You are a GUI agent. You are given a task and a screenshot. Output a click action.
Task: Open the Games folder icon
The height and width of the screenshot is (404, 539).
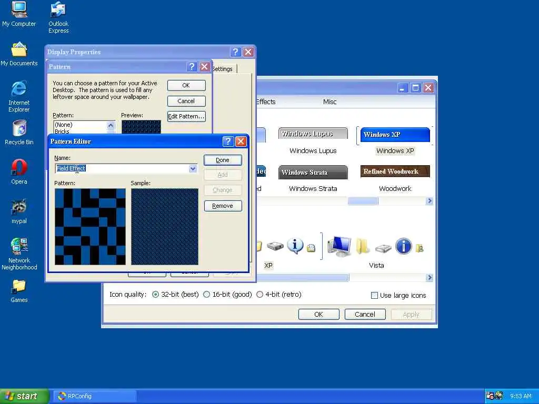click(19, 290)
